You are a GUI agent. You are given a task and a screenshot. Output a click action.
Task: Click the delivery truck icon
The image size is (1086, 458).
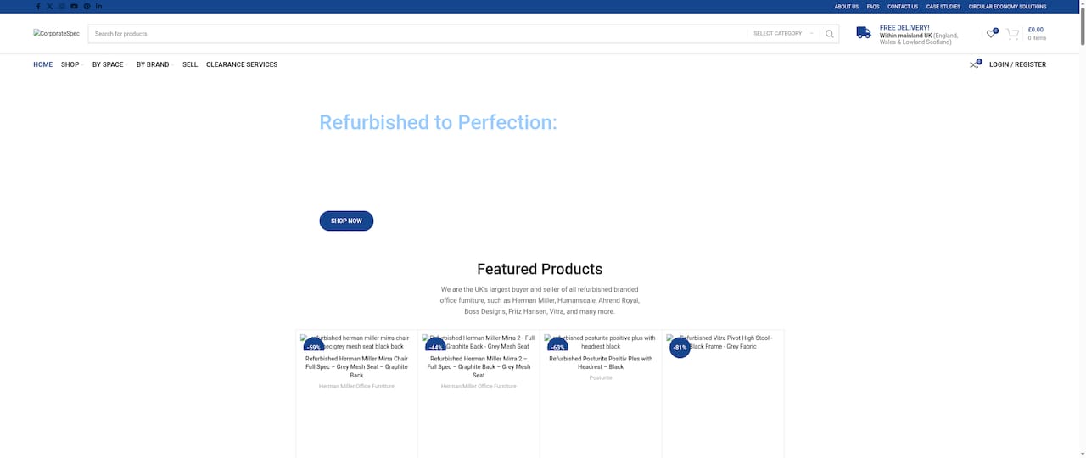pyautogui.click(x=864, y=32)
